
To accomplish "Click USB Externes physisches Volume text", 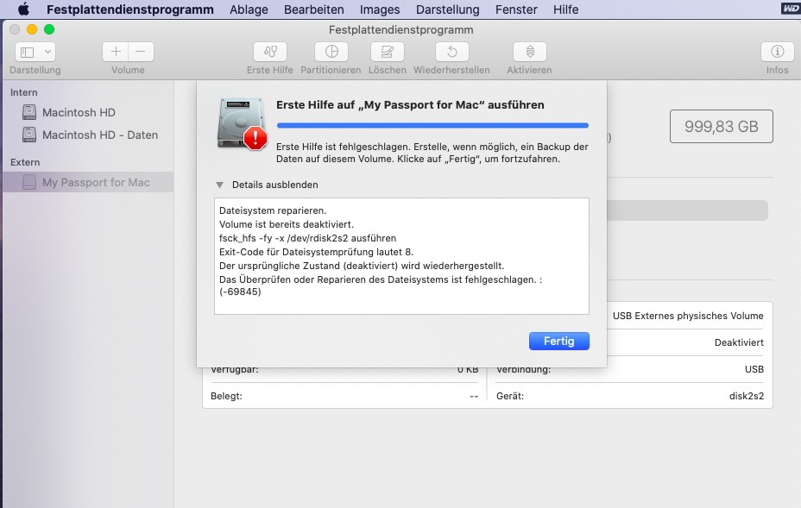I will click(x=688, y=316).
